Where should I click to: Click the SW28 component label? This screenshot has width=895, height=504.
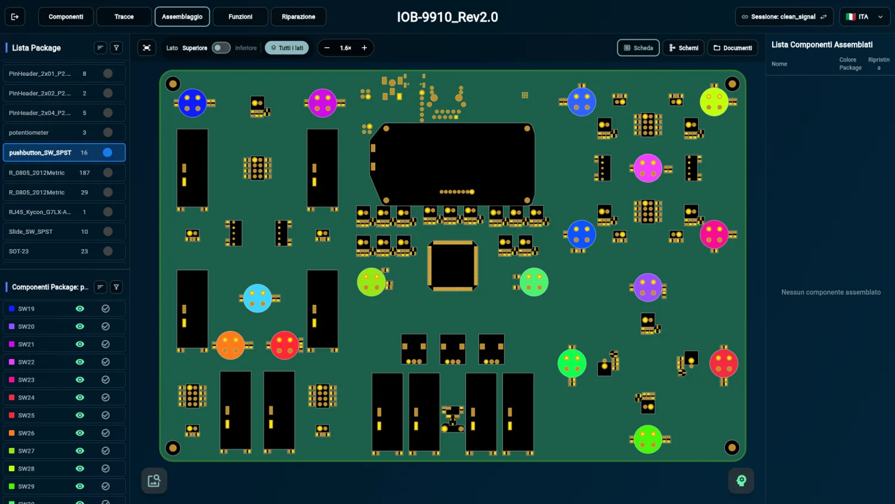[x=26, y=468]
